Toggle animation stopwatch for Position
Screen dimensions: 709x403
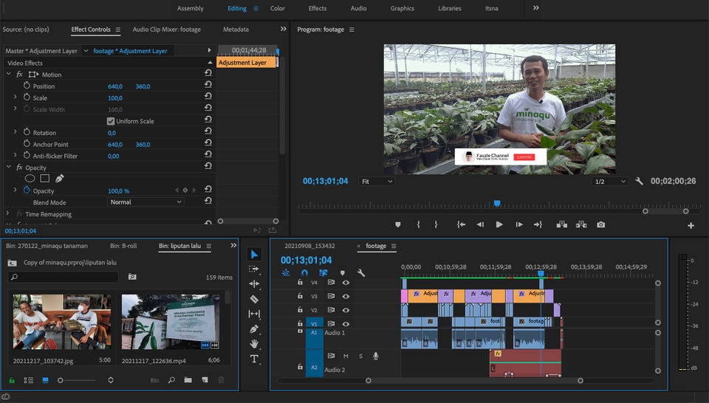click(27, 86)
